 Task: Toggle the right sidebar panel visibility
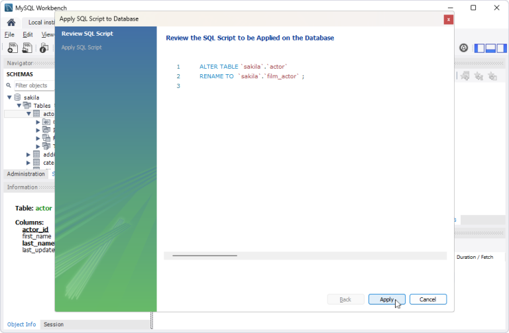(x=502, y=48)
